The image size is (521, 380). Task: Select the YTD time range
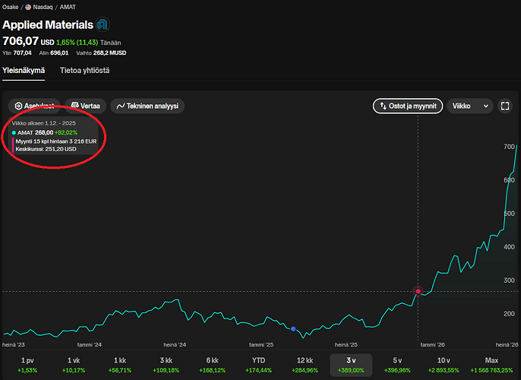coord(258,365)
